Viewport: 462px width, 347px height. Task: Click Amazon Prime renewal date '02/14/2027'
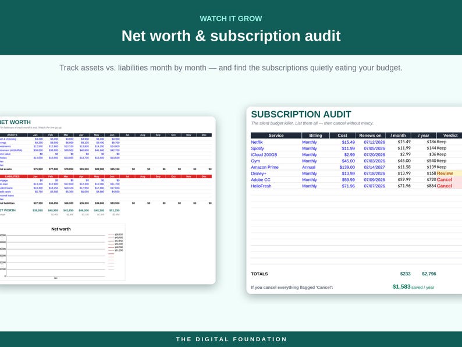coord(374,167)
